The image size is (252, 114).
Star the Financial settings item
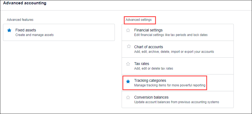[x=128, y=30]
